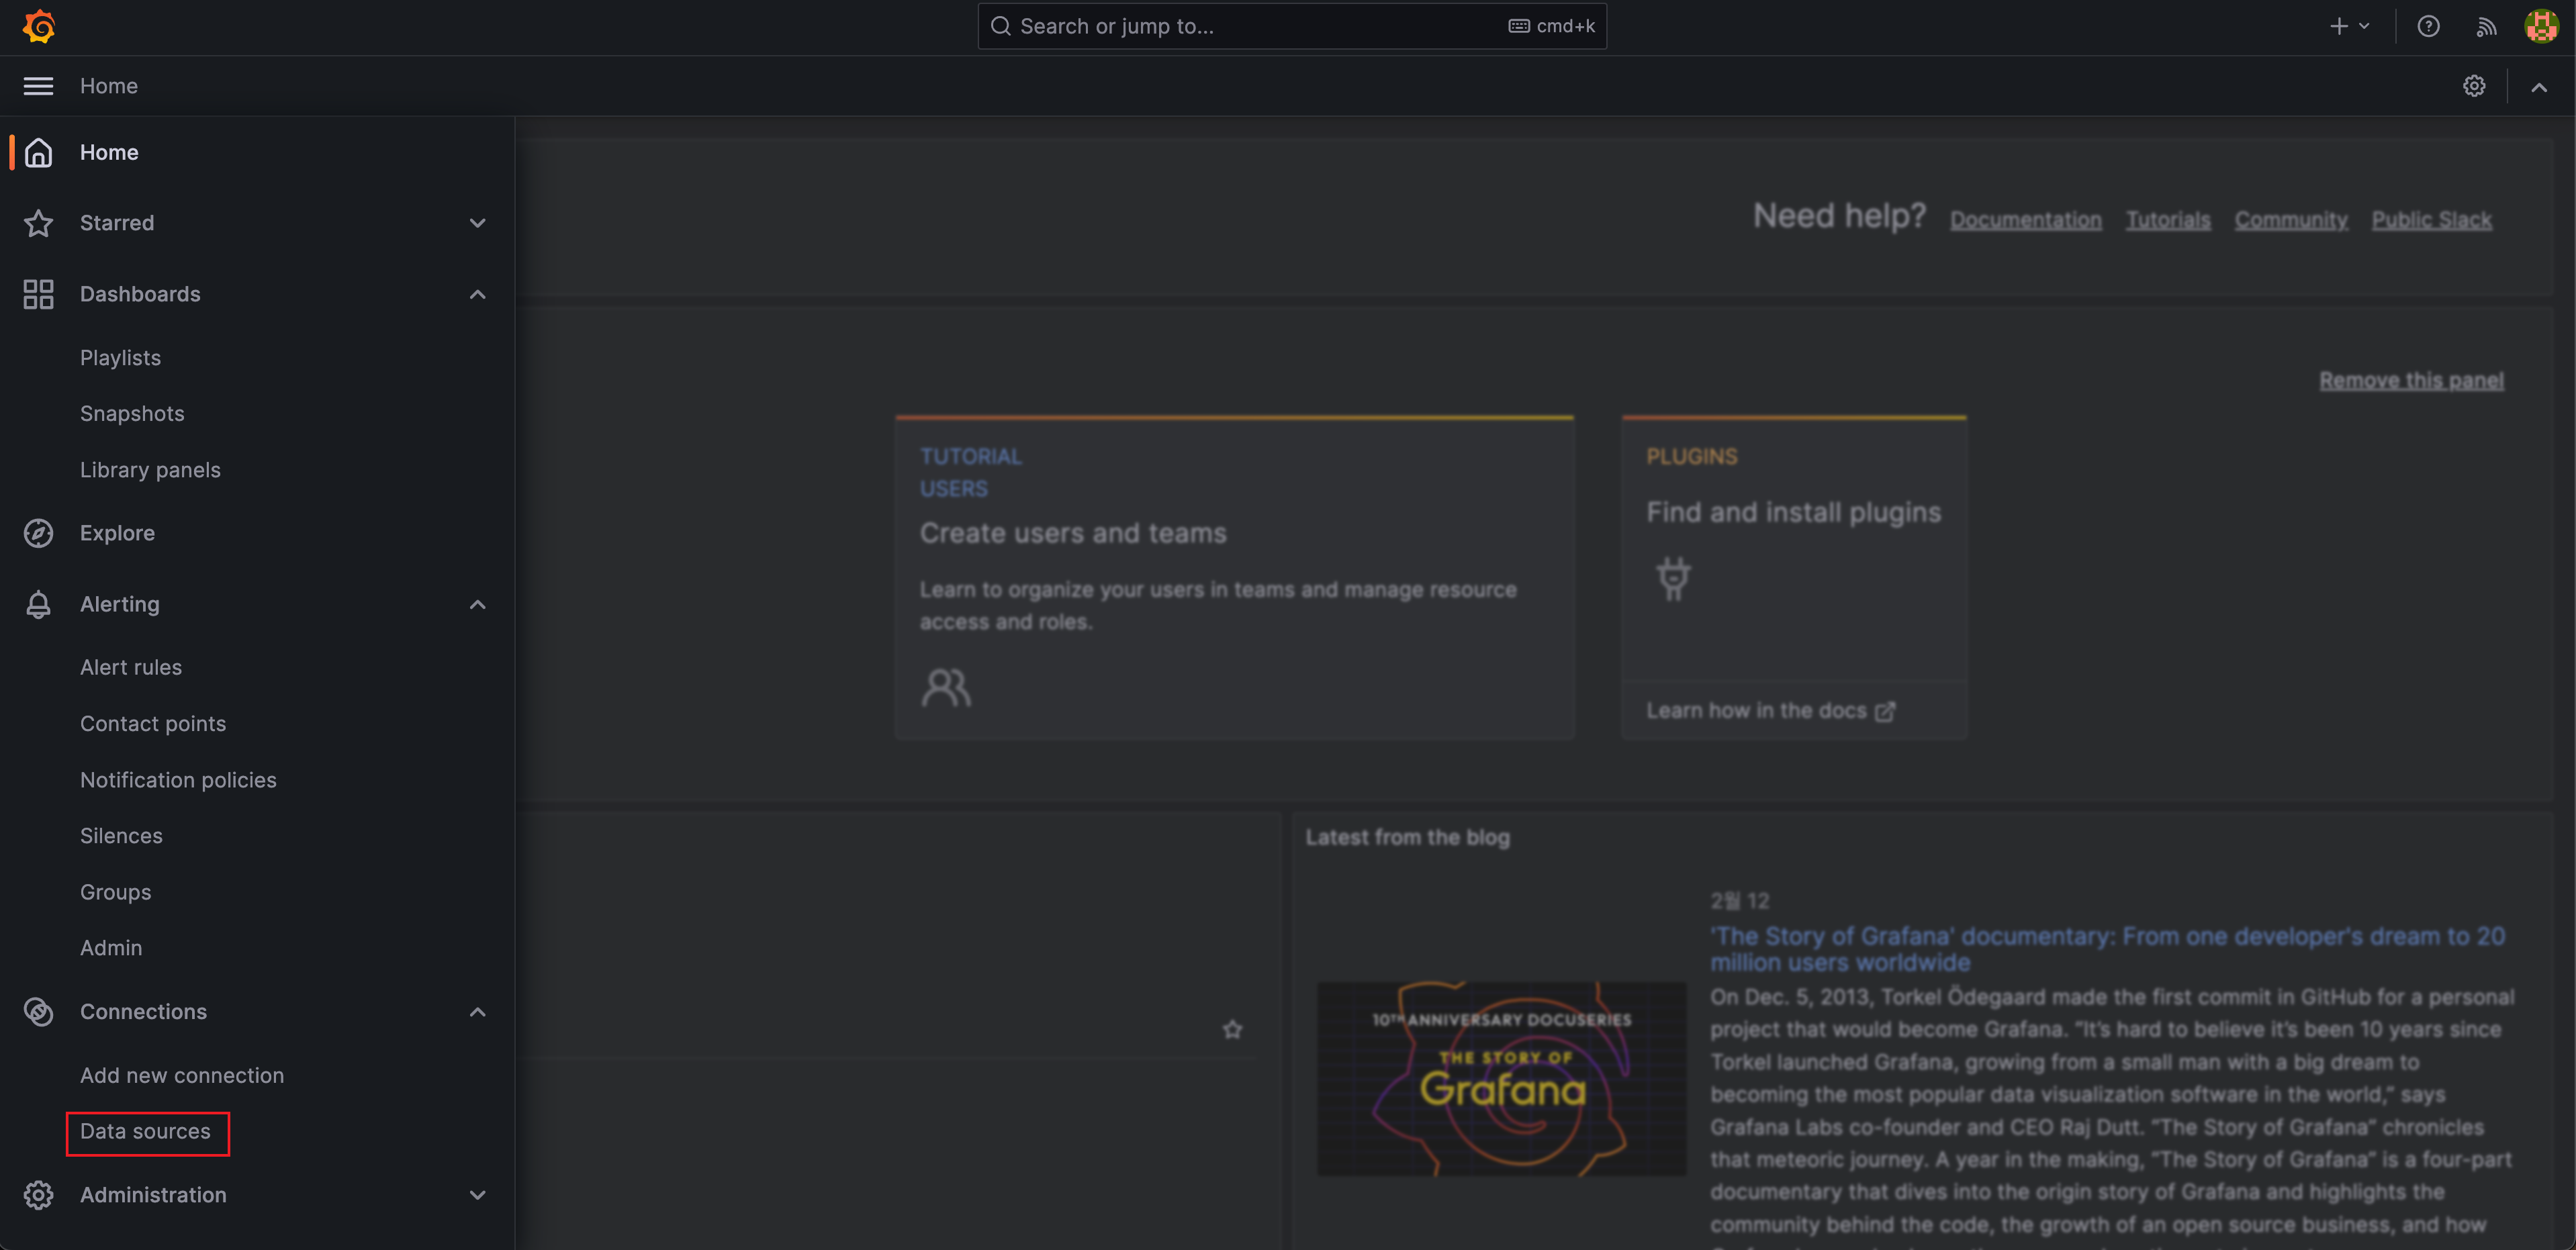2576x1250 pixels.
Task: Click the Home house icon in sidebar
Action: click(x=38, y=152)
